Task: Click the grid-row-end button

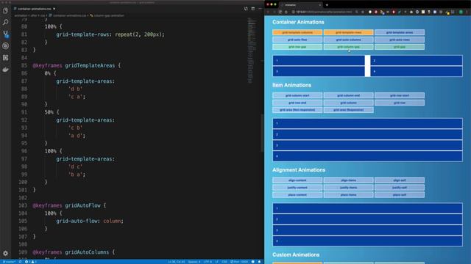Action: (297, 103)
